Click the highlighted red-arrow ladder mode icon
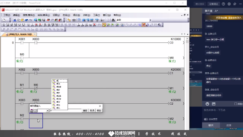Image resolution: width=243 pixels, height=137 pixels. pyautogui.click(x=144, y=25)
